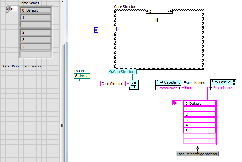
Task: Select element '4' in the array constant
Action: (200, 125)
